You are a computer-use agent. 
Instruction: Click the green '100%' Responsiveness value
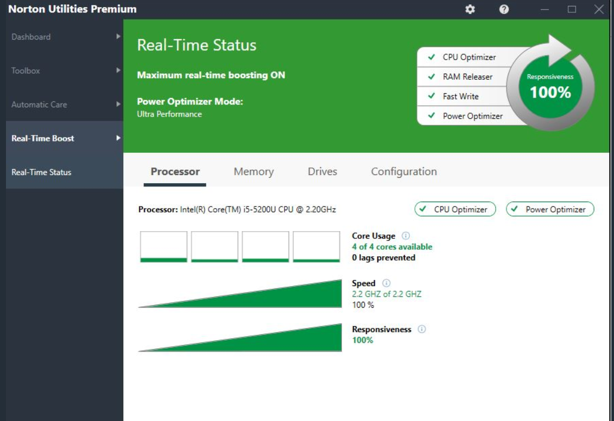point(363,340)
